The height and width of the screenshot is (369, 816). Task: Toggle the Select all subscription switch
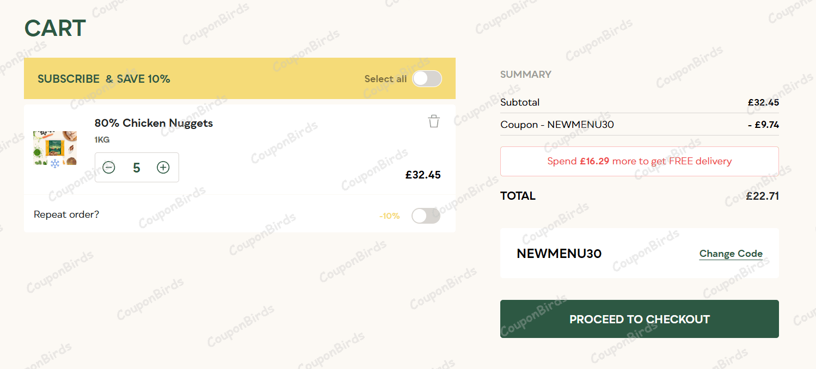click(427, 79)
